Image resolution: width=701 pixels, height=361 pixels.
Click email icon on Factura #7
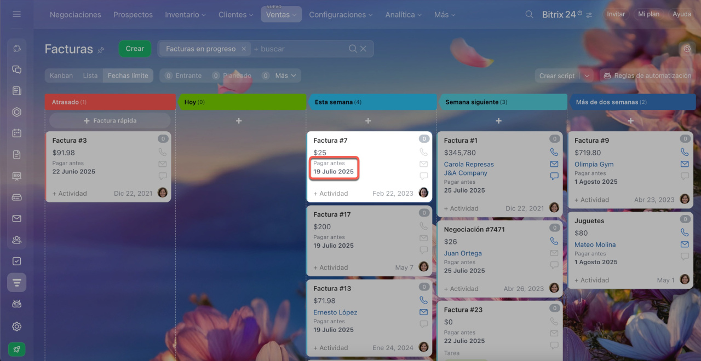point(423,164)
